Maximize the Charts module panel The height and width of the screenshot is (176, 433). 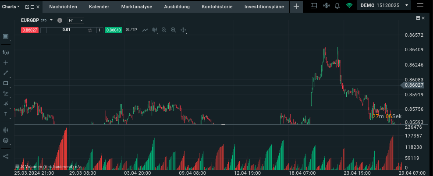point(32,7)
